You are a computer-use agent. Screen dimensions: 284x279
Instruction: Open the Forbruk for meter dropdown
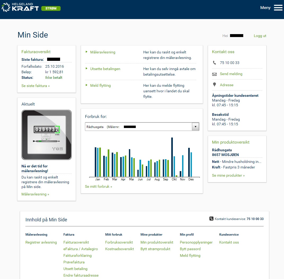pos(195,127)
